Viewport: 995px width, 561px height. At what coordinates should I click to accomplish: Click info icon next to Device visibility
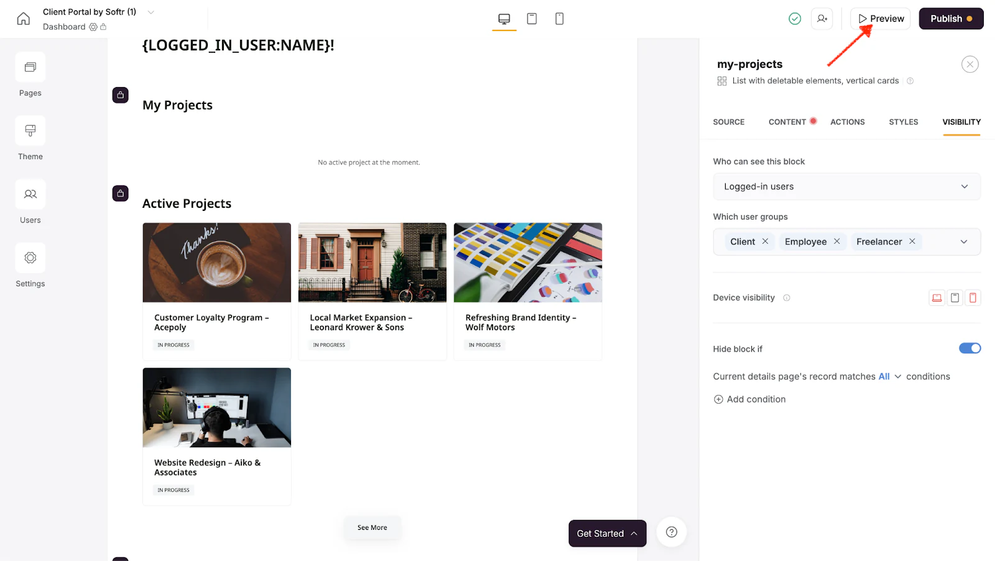[787, 298]
